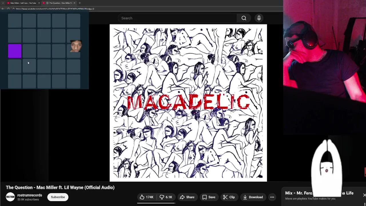Like the video with 174K thumbs up
The height and width of the screenshot is (206, 366).
(146, 197)
